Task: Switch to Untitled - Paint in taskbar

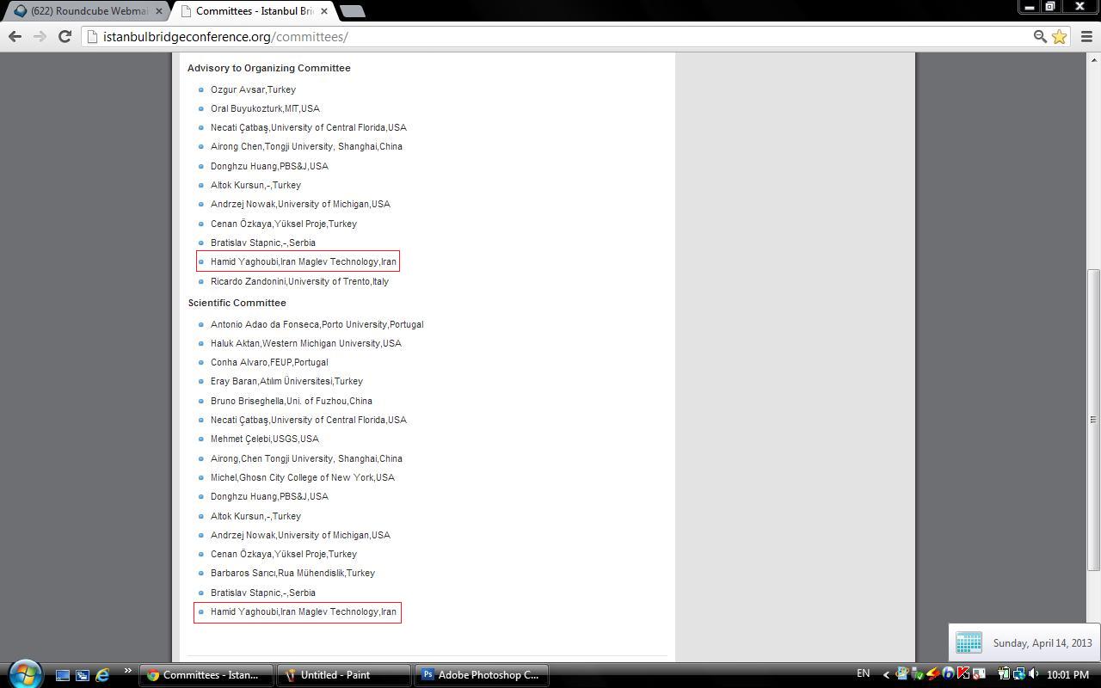Action: (342, 675)
